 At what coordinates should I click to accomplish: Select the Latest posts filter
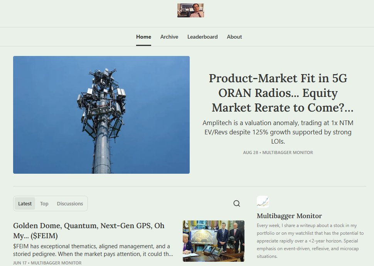tap(25, 203)
